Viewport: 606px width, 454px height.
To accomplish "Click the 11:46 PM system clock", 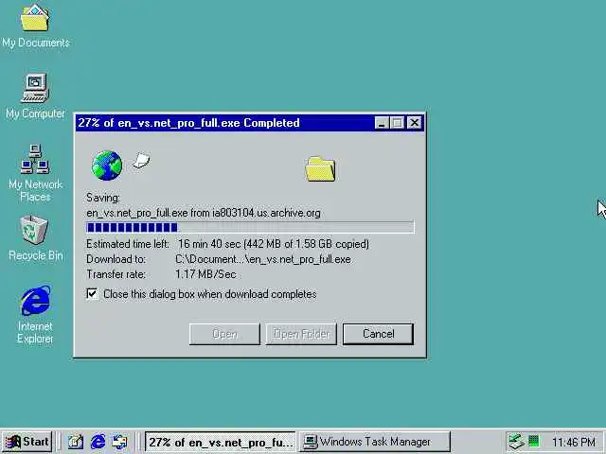I will point(574,442).
